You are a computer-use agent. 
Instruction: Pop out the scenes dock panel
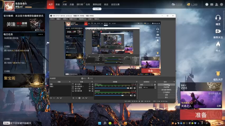[x=70, y=82]
